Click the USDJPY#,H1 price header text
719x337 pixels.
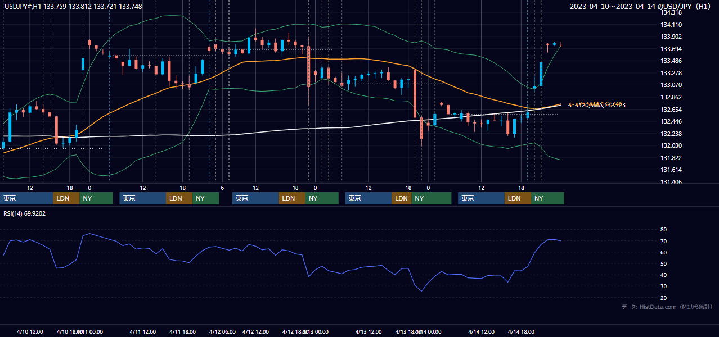(73, 7)
